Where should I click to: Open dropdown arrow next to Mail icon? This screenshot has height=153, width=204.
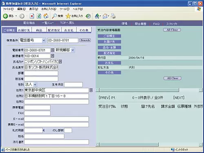click(109, 16)
